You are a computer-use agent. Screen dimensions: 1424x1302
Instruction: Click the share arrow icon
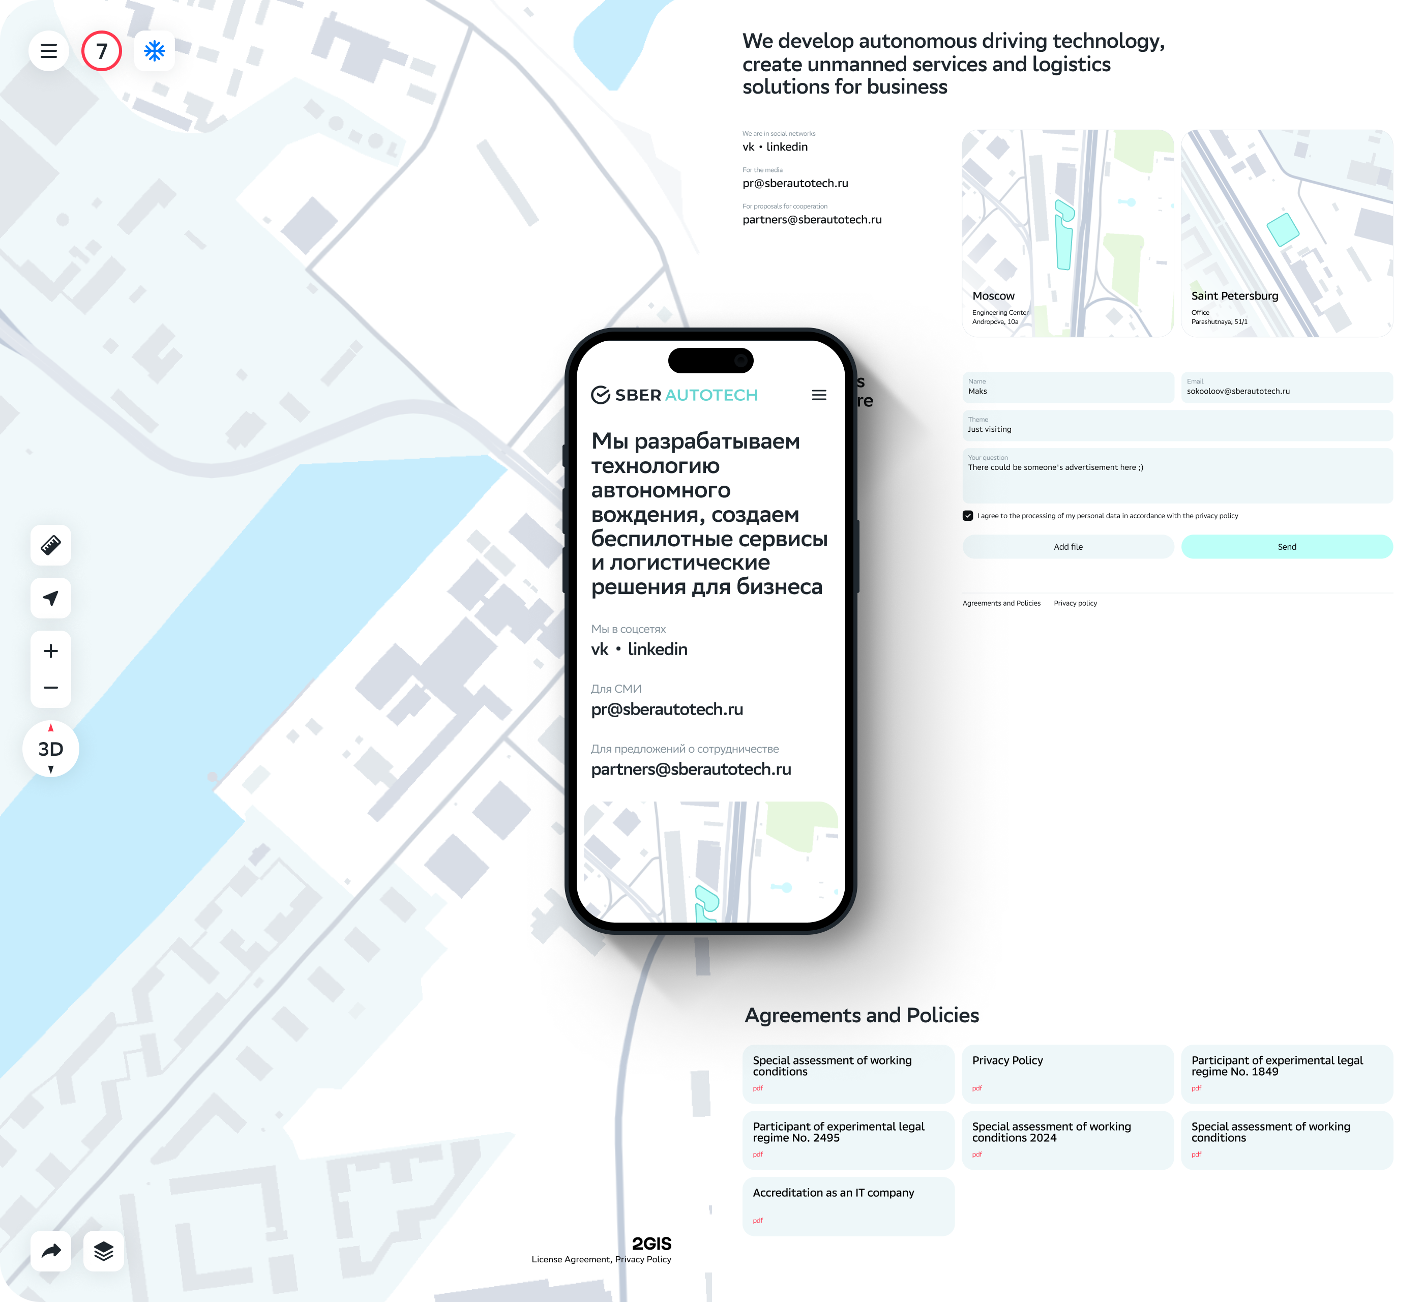(51, 1251)
